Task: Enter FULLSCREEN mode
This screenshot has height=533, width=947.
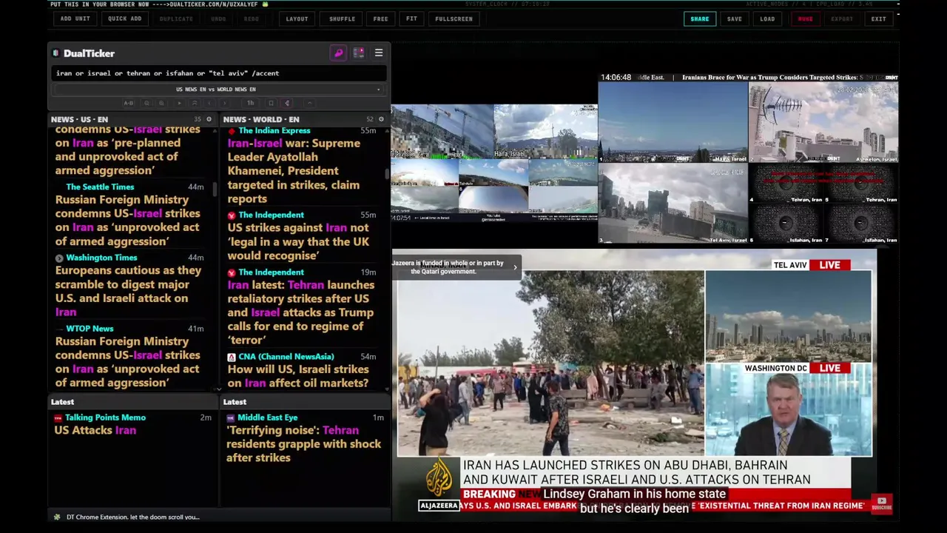Action: pos(454,19)
